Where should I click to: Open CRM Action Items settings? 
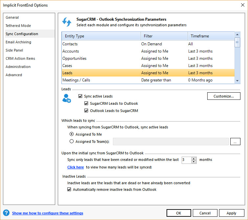tap(20, 58)
